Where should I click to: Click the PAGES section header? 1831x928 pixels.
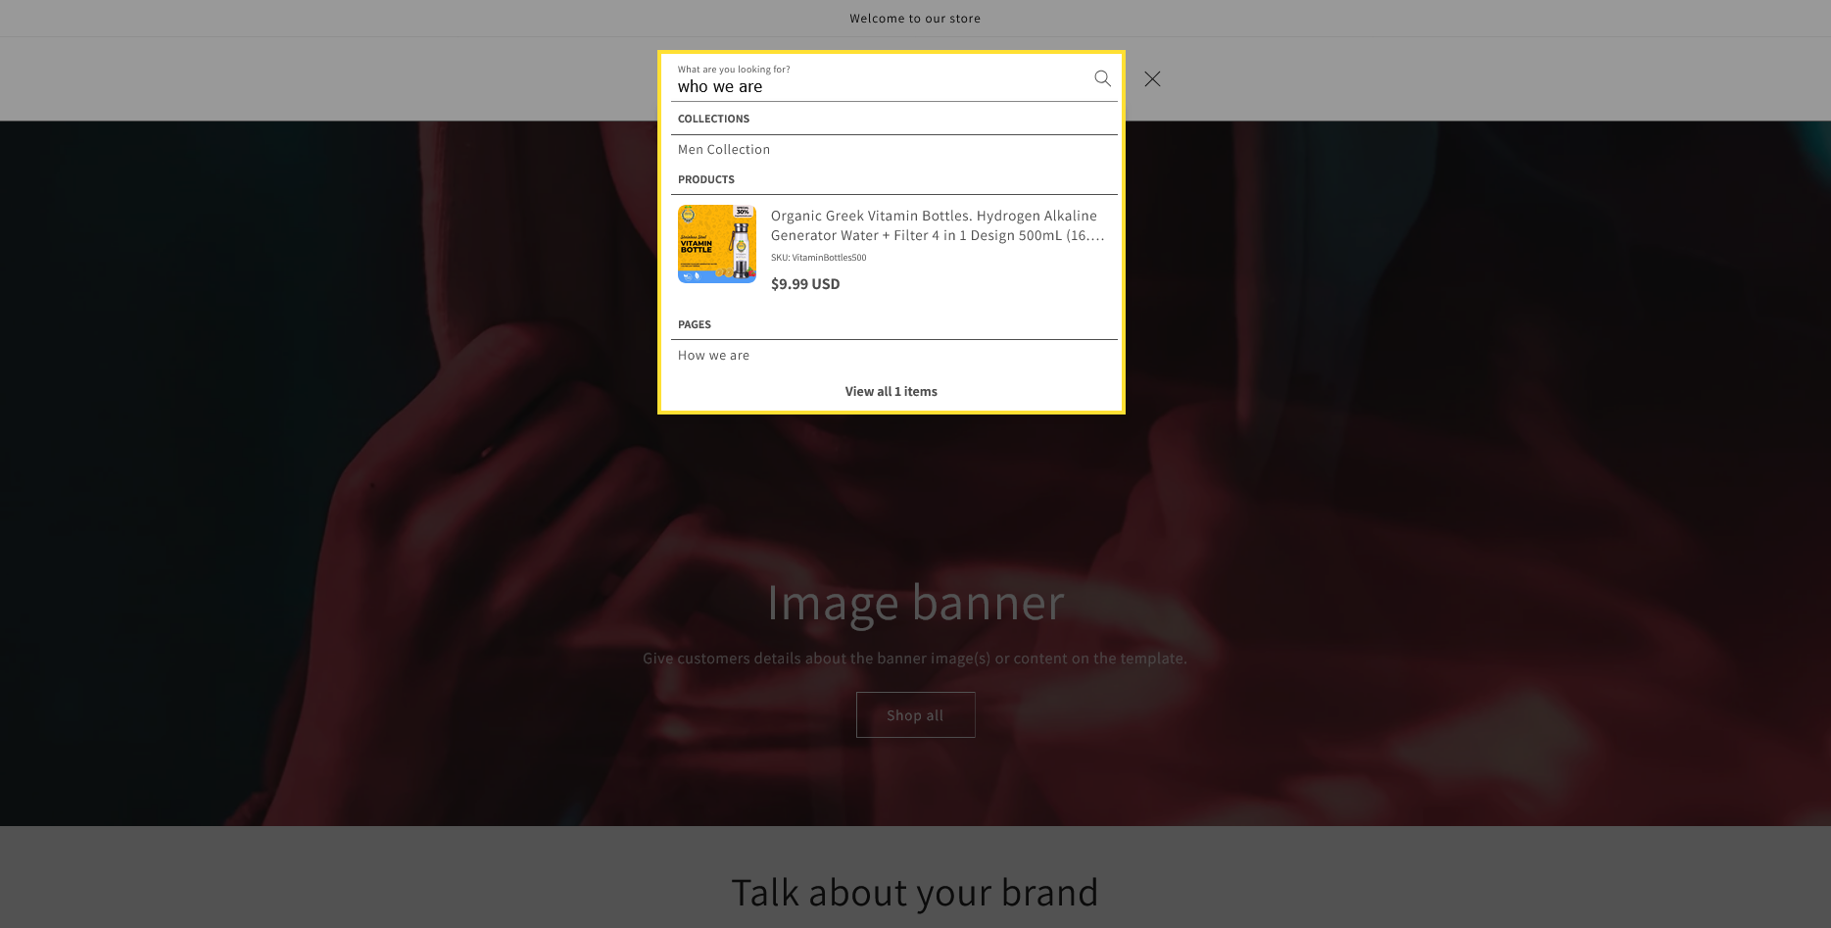click(694, 324)
